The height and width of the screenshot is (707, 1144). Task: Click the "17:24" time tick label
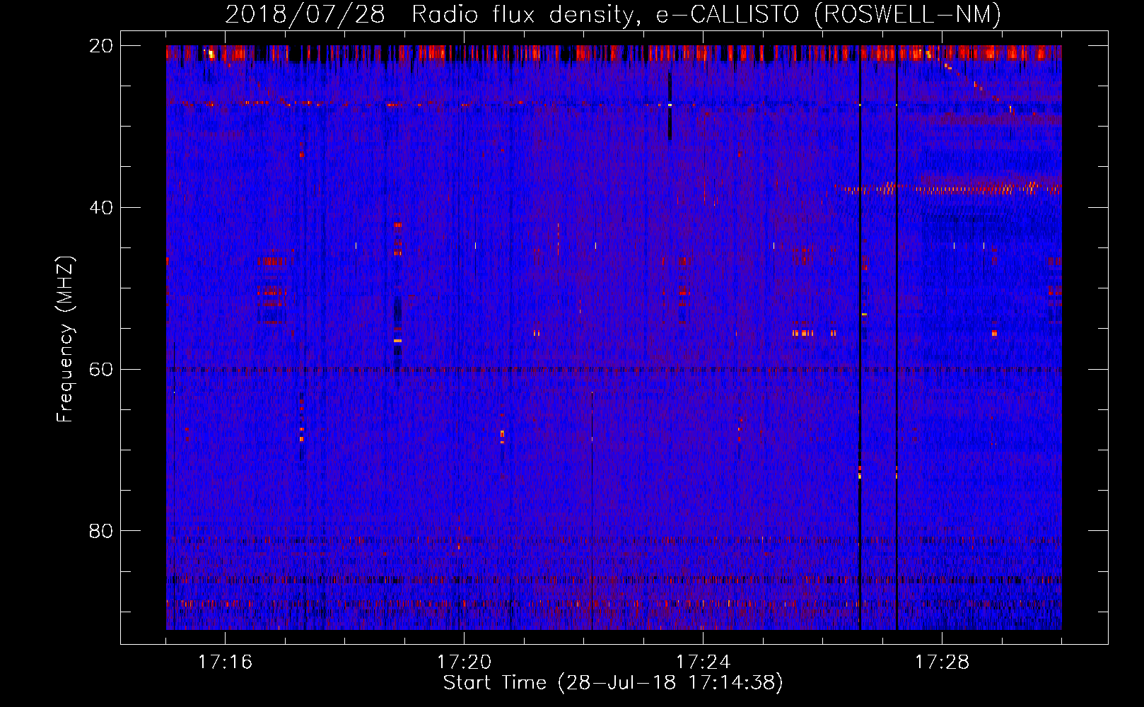[703, 662]
